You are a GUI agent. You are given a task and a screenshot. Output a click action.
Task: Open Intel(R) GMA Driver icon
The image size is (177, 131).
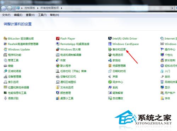[x=110, y=38]
